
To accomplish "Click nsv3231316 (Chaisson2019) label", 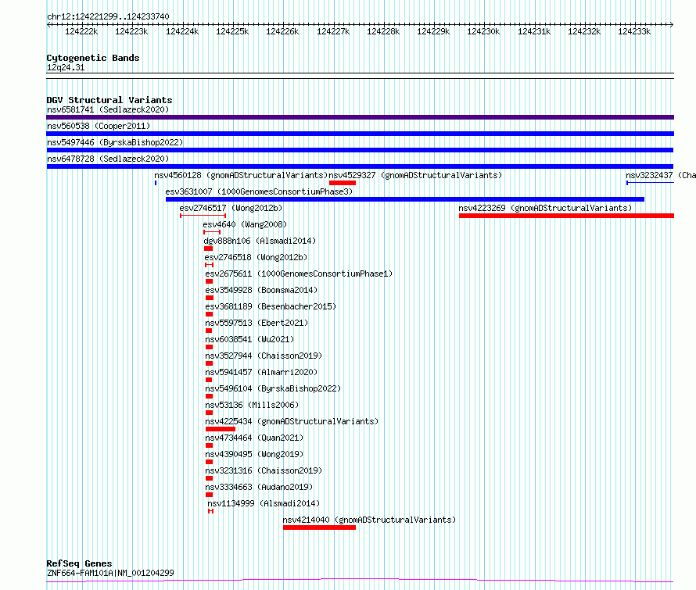I will 264,470.
